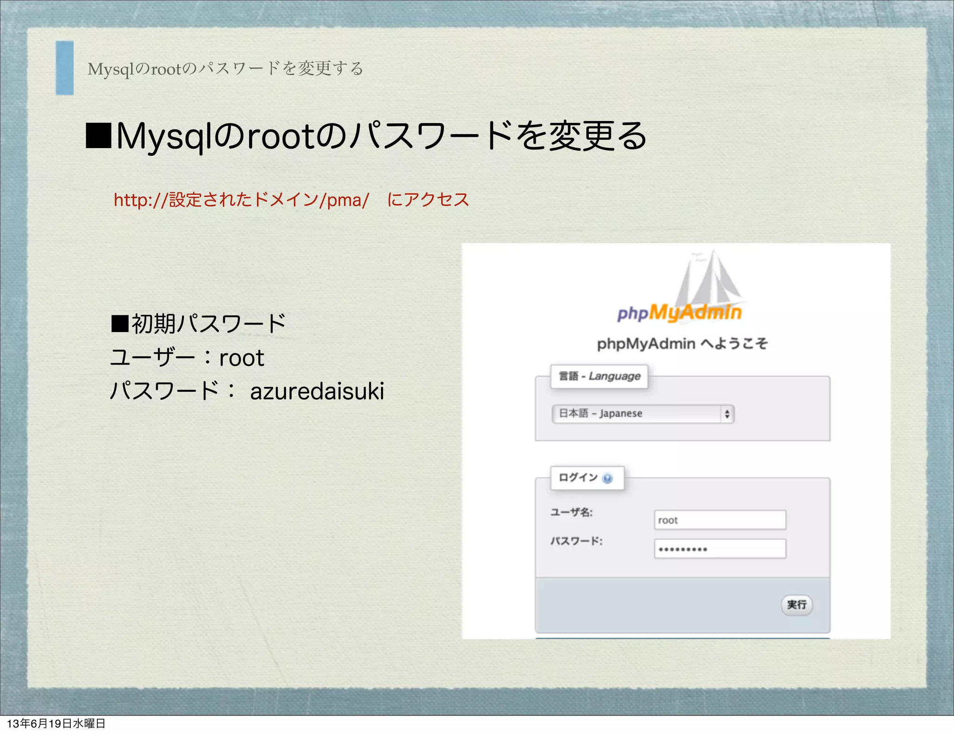Image resolution: width=954 pixels, height=734 pixels.
Task: Click the 言語 - Language legend label
Action: pyautogui.click(x=599, y=376)
